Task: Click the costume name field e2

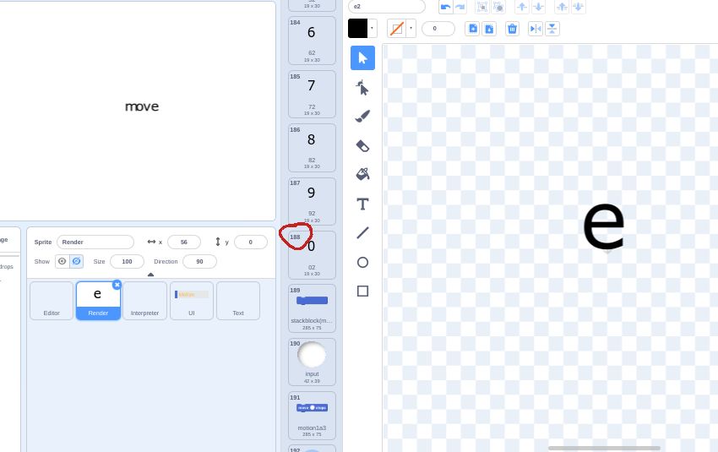Action: tap(387, 7)
